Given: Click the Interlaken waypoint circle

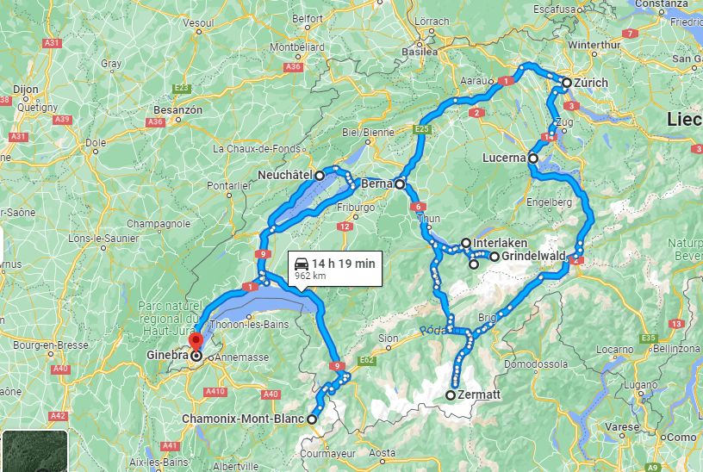Looking at the screenshot, I should (x=466, y=243).
